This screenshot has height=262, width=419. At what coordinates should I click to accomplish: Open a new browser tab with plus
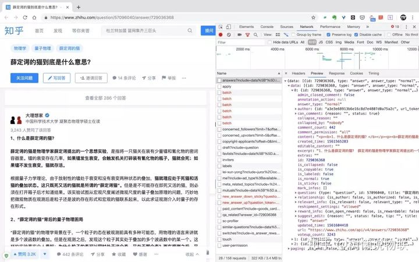pos(79,7)
